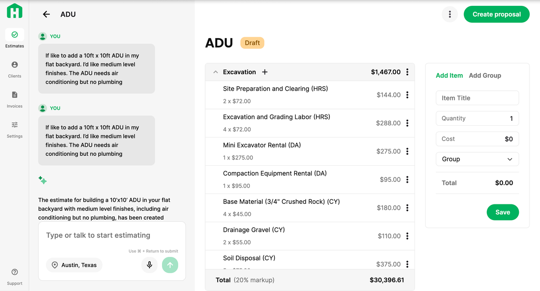Click the Item Title input field
This screenshot has width=540, height=291.
pos(477,98)
